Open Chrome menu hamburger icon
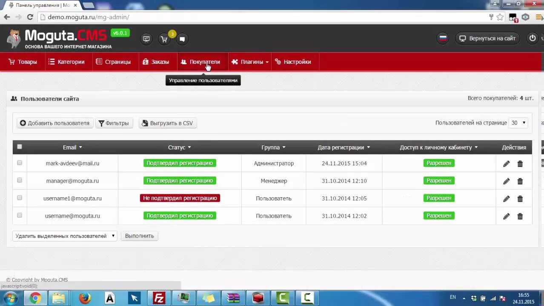 tap(539, 17)
